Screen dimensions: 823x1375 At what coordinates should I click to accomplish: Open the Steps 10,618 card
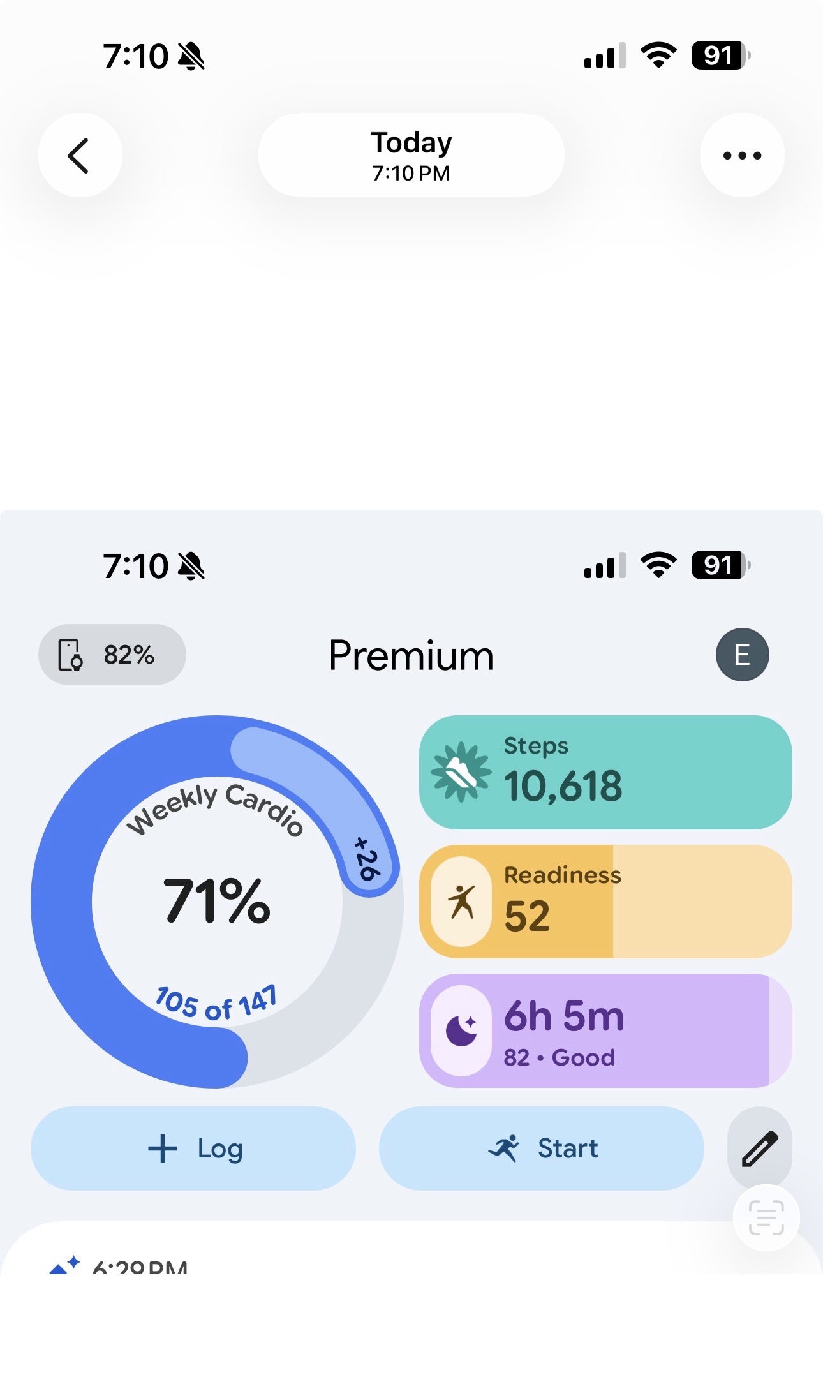[x=605, y=772]
